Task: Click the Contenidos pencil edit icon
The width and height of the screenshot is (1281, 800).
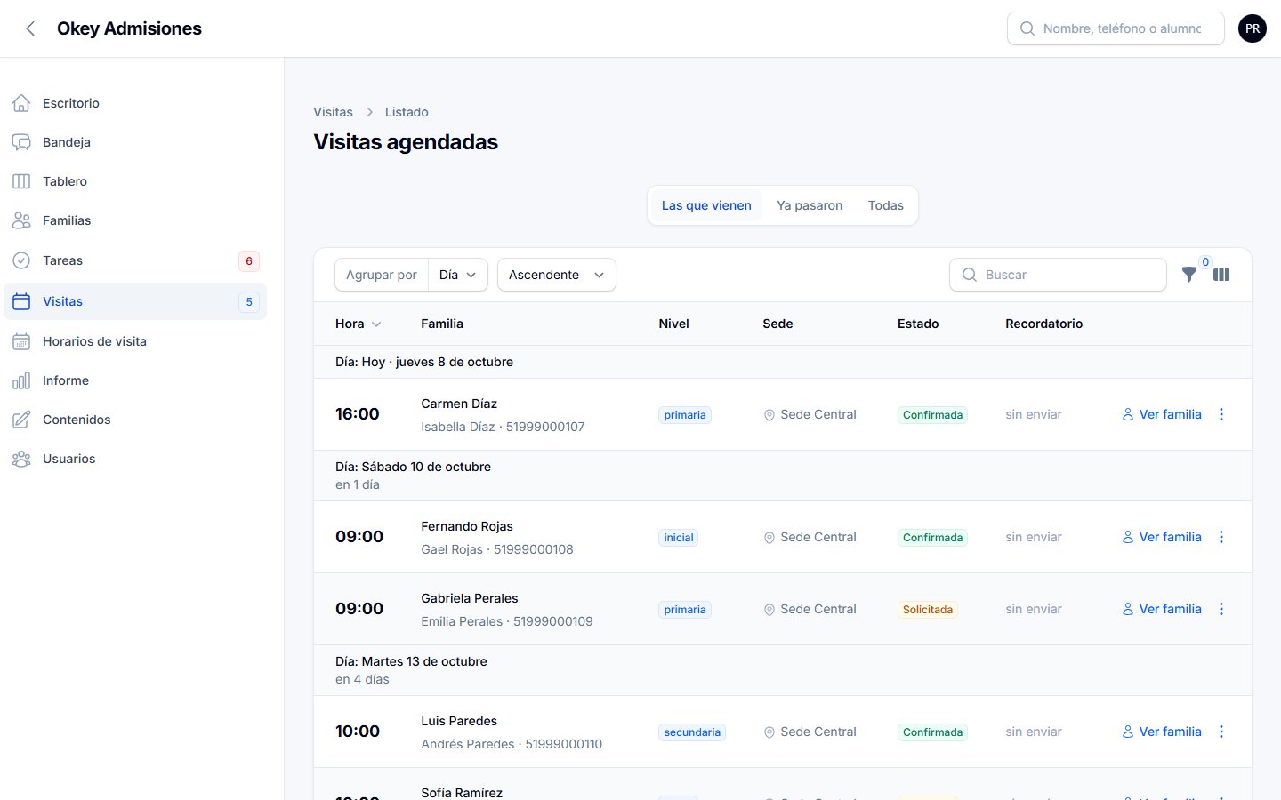Action: click(x=21, y=420)
